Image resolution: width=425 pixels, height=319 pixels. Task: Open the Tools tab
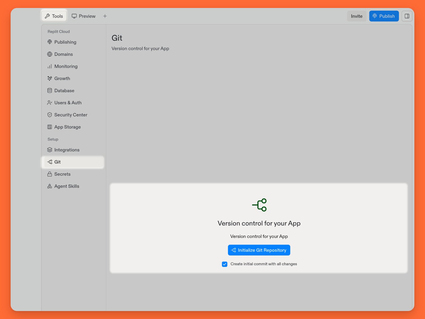click(x=54, y=16)
